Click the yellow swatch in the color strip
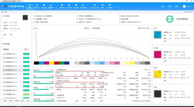This screenshot has height=107, width=194. (x=51, y=63)
